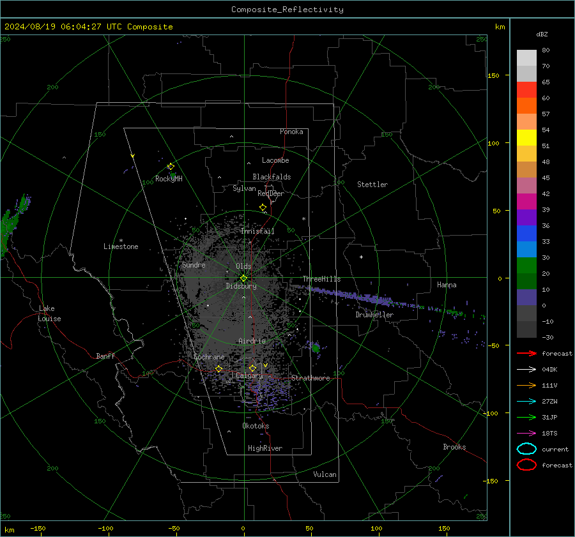575x537 pixels.
Task: Click the 80 dBZ scale value
Action: tap(546, 50)
